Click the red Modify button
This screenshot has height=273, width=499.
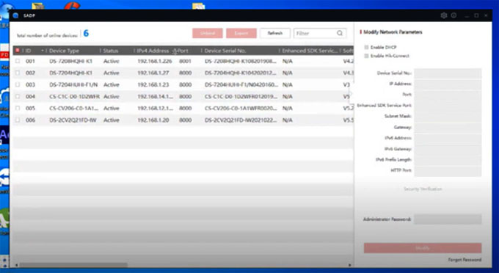click(x=423, y=248)
